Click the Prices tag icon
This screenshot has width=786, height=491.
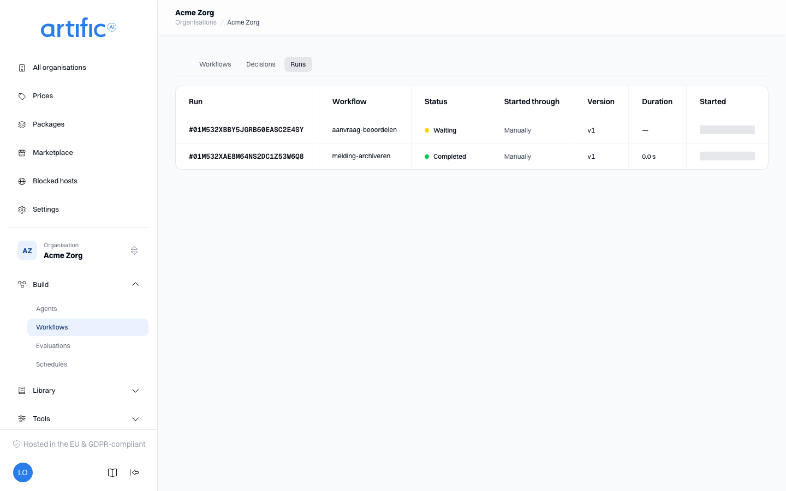(22, 96)
